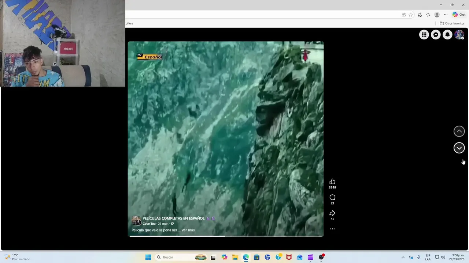Open recording app with red dot
Image resolution: width=469 pixels, height=263 pixels.
(x=321, y=257)
